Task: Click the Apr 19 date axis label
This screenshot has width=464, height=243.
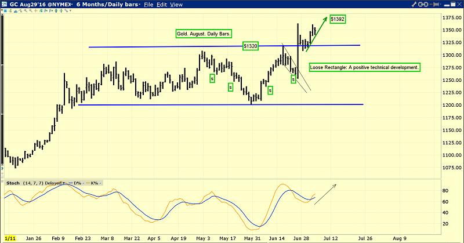Action: 179,238
